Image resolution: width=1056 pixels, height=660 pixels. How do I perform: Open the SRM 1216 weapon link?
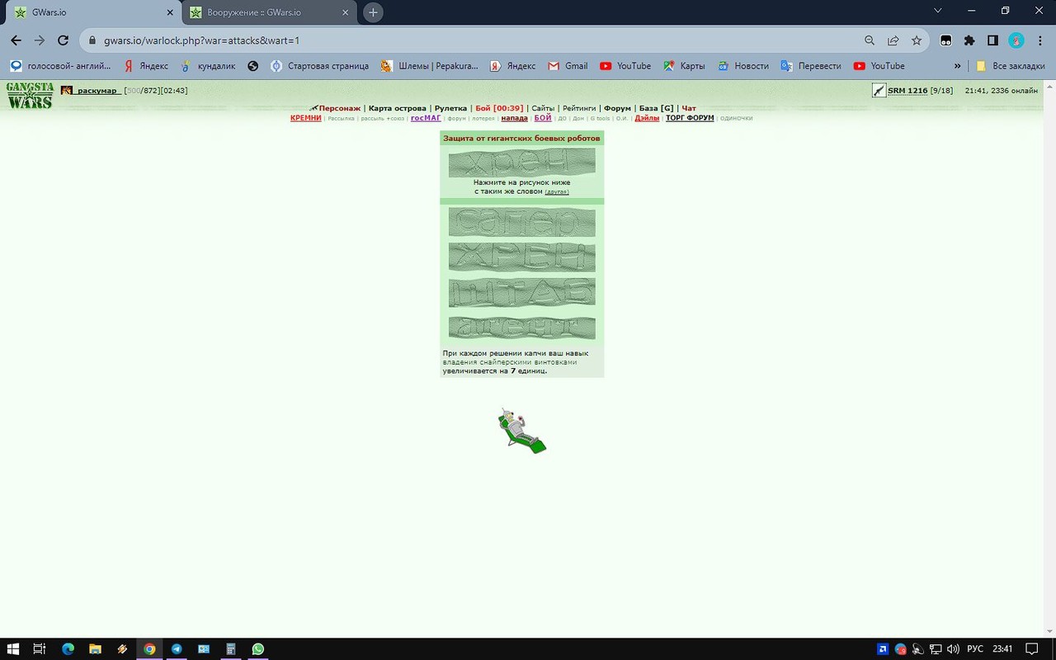pyautogui.click(x=907, y=91)
